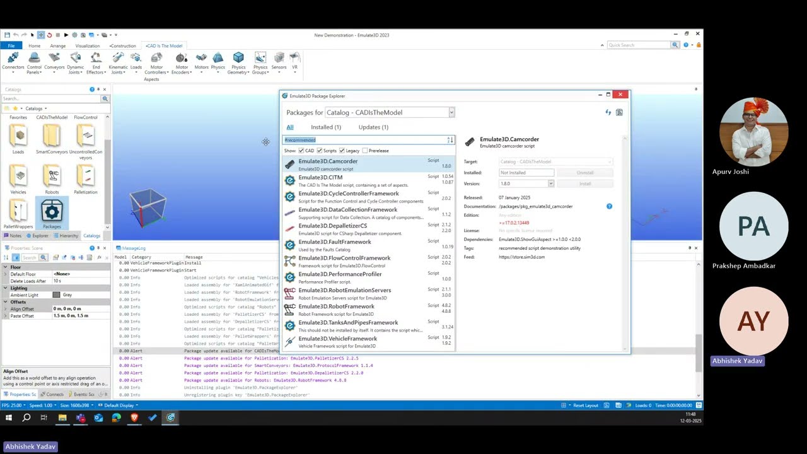Select the Emulate3D.VehicleFramework package
807x454 pixels.
(368, 342)
